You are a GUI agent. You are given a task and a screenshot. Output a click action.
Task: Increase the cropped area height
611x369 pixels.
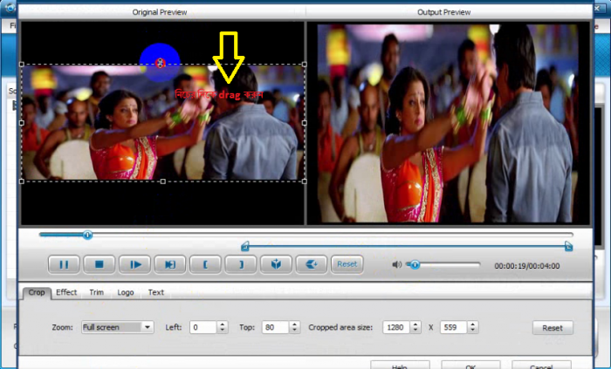473,325
